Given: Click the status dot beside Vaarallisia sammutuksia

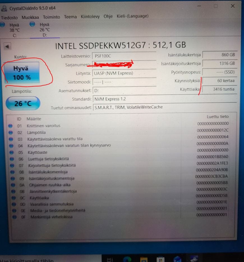Looking at the screenshot, I should click(x=14, y=204).
